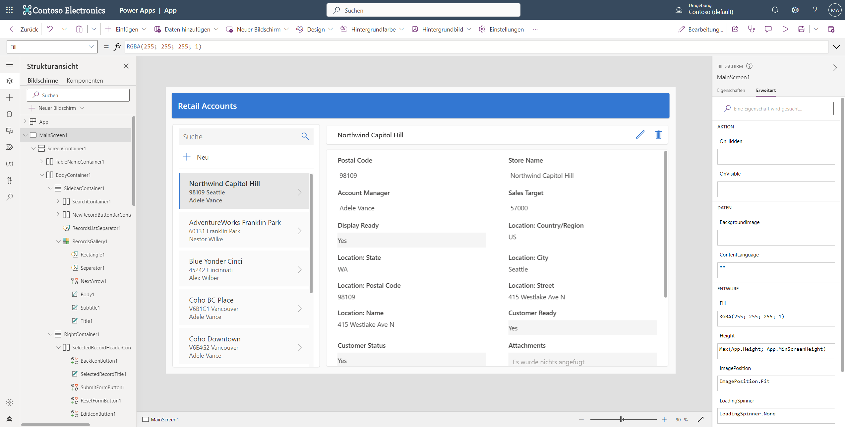Collapse the BodyContainer1 node
Screen dimensions: 845x427
pos(42,175)
